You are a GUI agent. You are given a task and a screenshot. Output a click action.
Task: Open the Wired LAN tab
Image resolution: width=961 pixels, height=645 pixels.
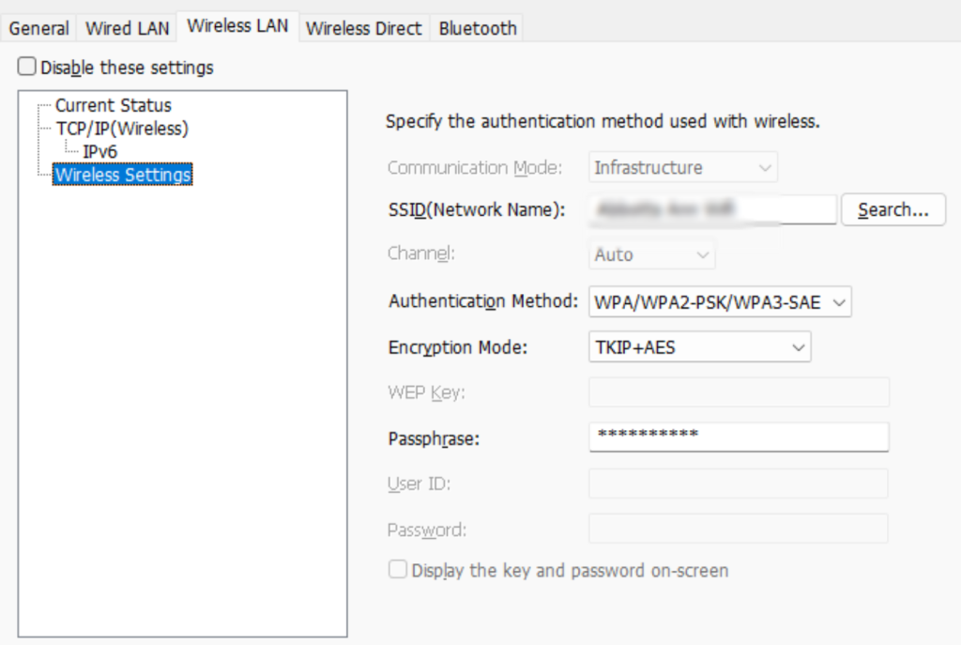pyautogui.click(x=127, y=28)
